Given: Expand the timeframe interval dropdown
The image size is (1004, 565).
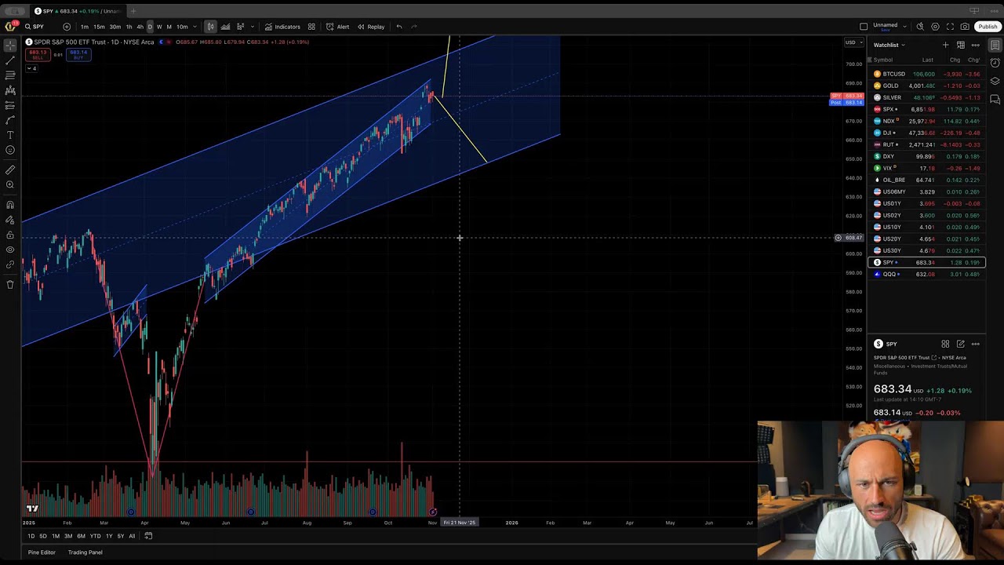Looking at the screenshot, I should click(x=195, y=27).
